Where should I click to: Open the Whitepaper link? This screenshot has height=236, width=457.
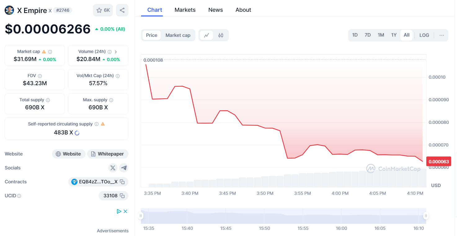(x=108, y=154)
